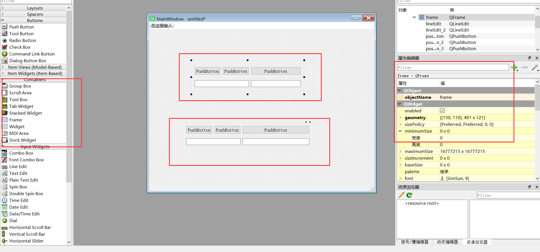The image size is (540, 252).
Task: Click the minus remove property icon
Action: click(525, 67)
